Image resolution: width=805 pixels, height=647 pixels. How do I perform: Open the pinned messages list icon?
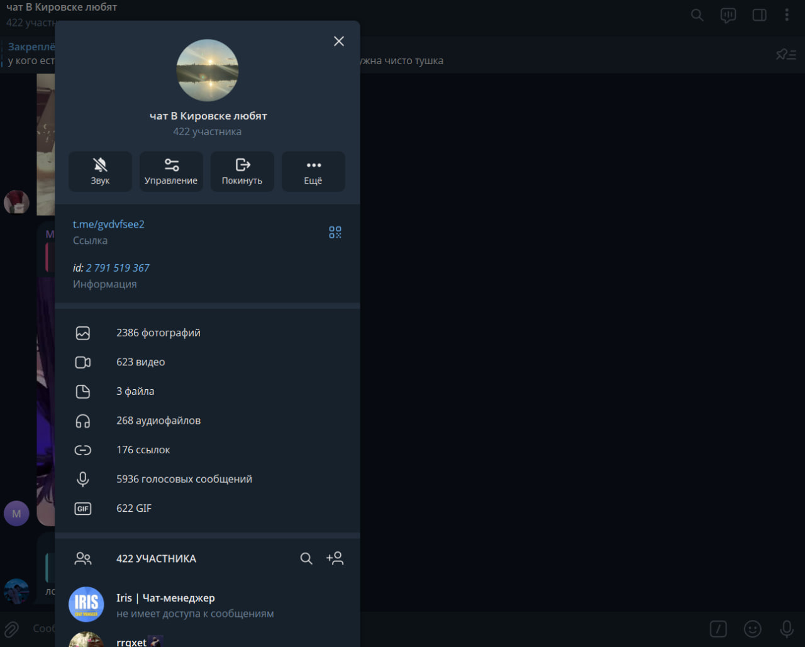(786, 55)
